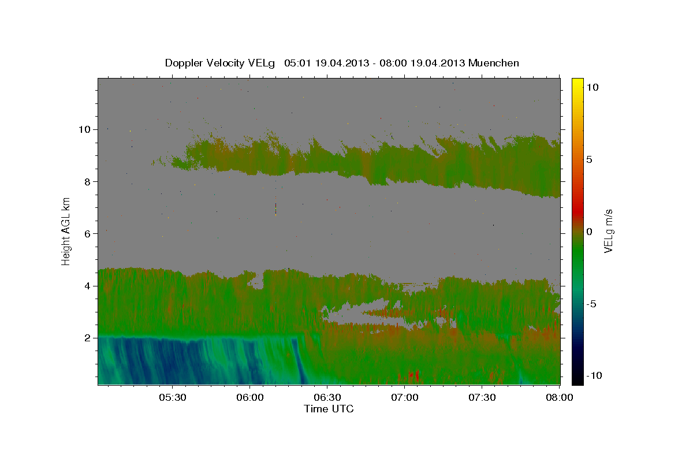Click the "Time UTC" axis label
The width and height of the screenshot is (693, 462).
pos(329,409)
